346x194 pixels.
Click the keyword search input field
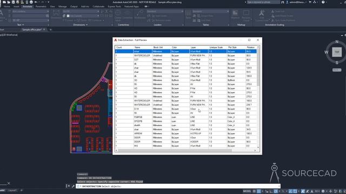coord(263,2)
